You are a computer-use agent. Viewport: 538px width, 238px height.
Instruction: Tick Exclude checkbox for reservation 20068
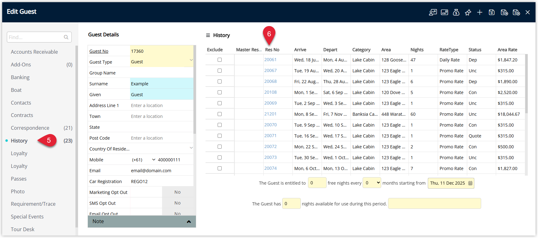[220, 81]
